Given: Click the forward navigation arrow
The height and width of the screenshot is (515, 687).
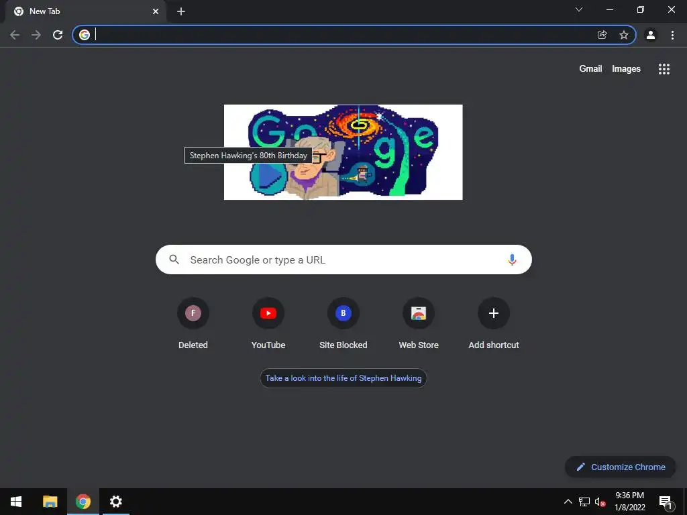Looking at the screenshot, I should [36, 35].
